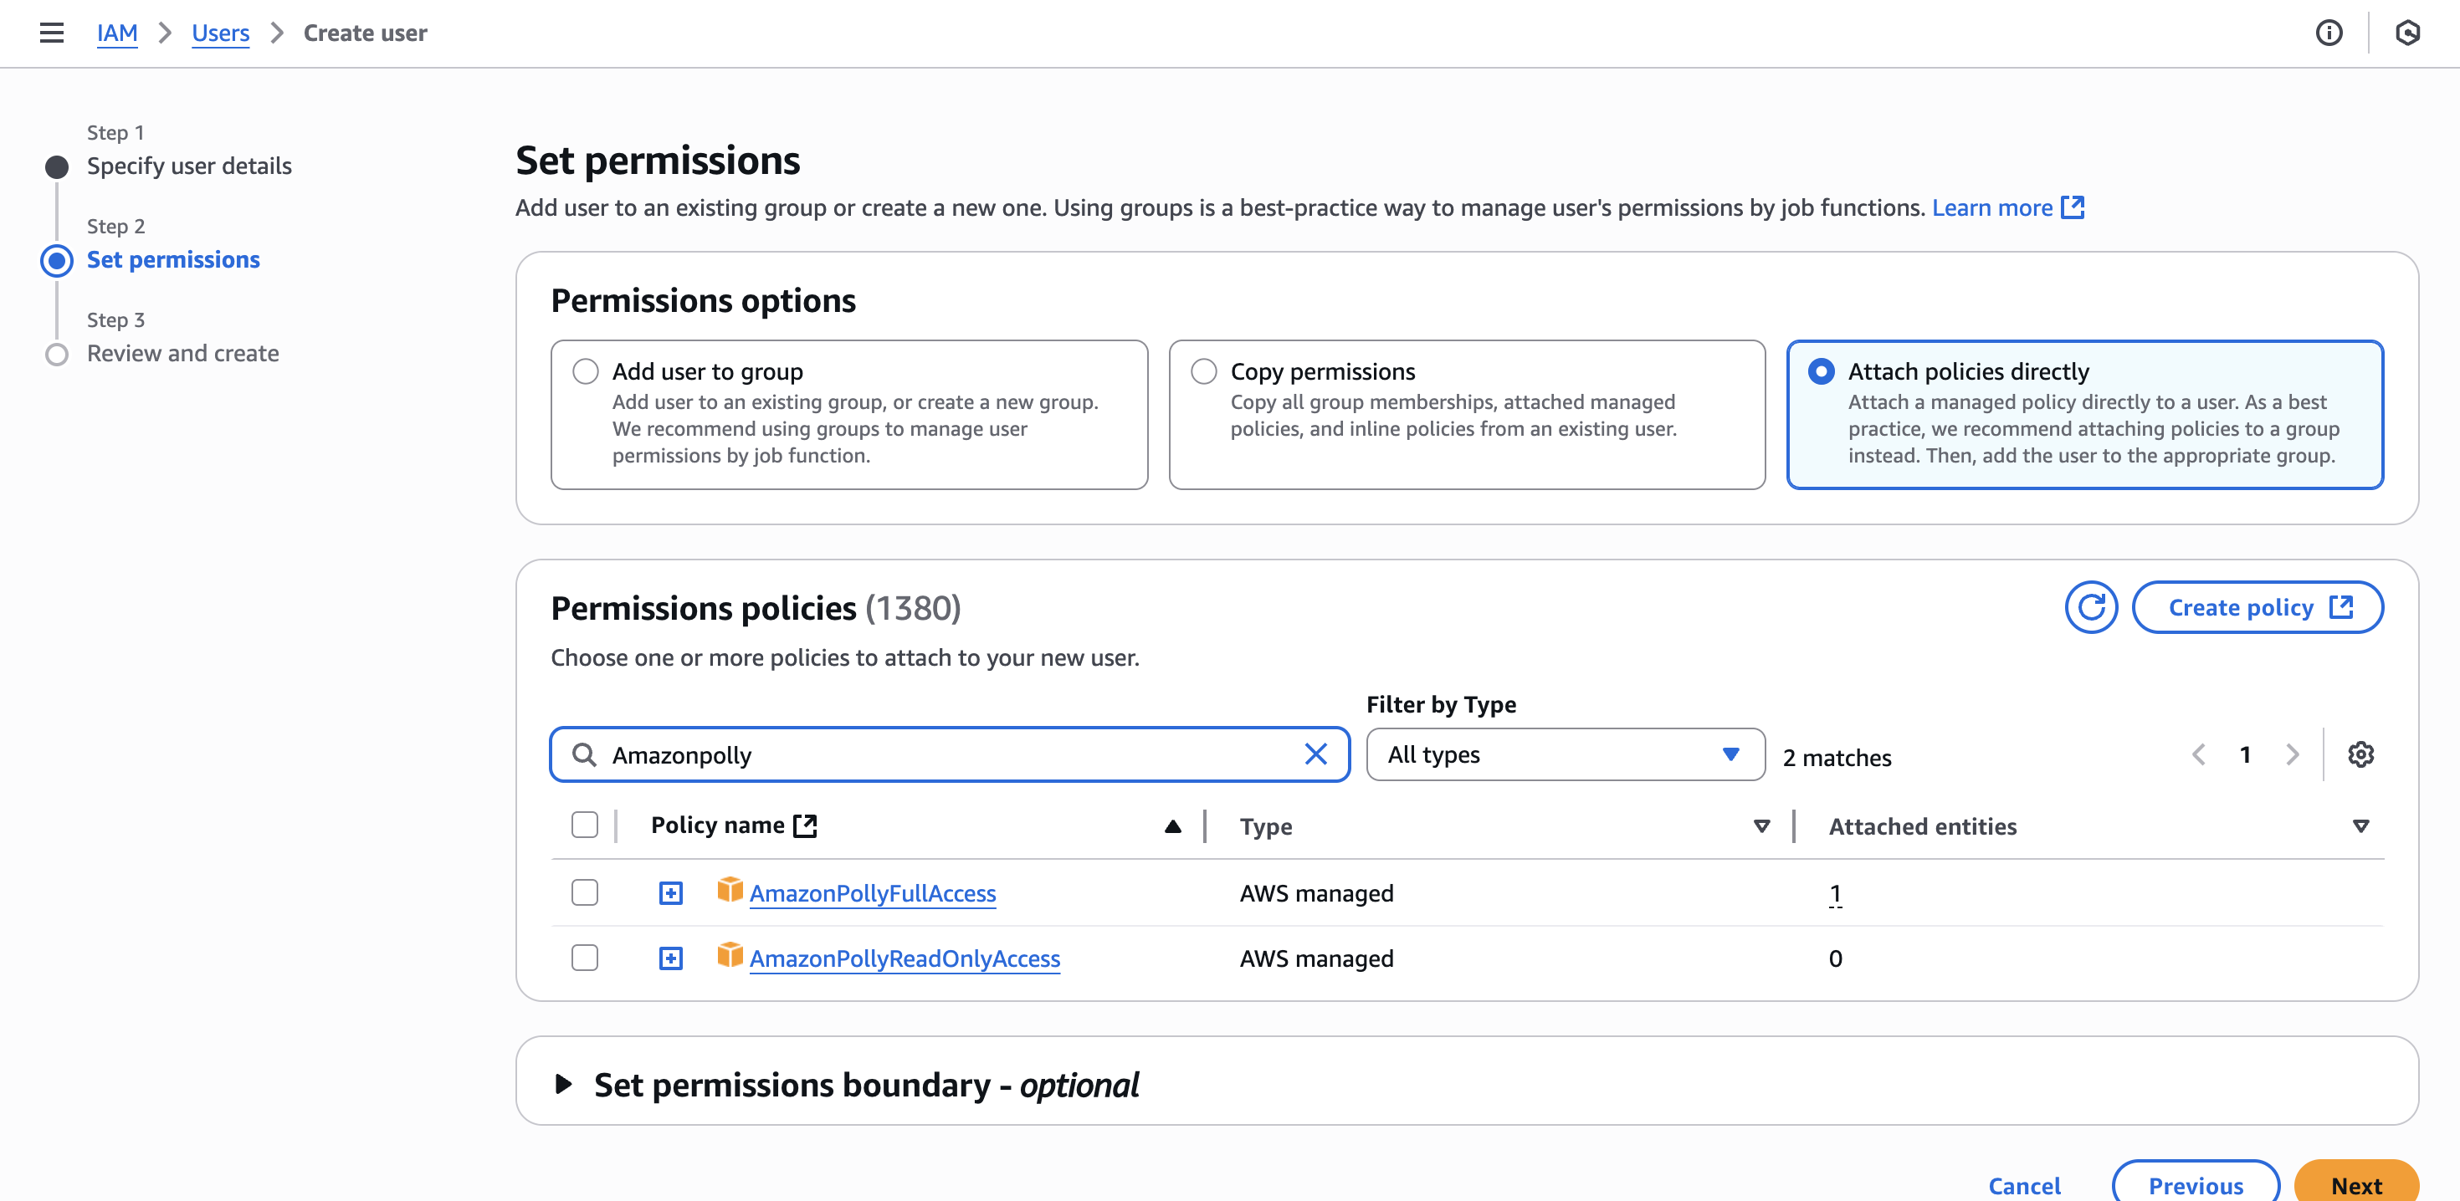The width and height of the screenshot is (2460, 1201).
Task: Check the select-all policies checkbox
Action: [584, 825]
